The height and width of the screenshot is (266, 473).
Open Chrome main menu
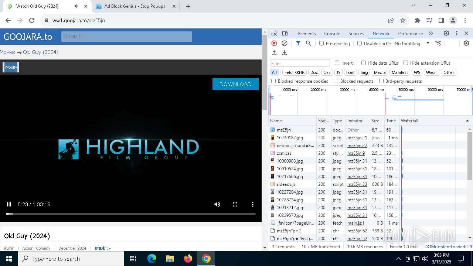(x=465, y=20)
